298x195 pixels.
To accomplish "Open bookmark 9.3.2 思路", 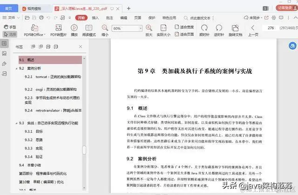I will [x=34, y=140].
